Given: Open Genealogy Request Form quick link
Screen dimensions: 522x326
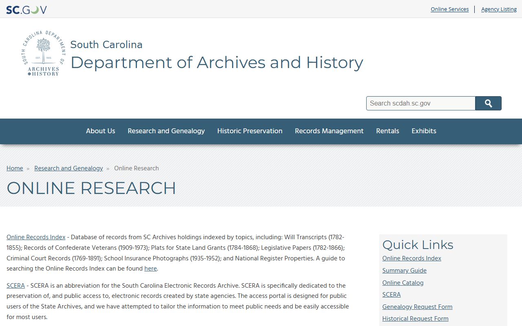Looking at the screenshot, I should point(417,307).
